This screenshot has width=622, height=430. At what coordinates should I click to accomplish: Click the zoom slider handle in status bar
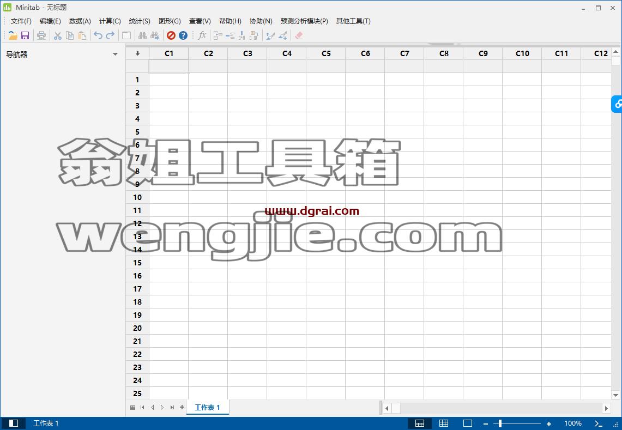[x=500, y=423]
